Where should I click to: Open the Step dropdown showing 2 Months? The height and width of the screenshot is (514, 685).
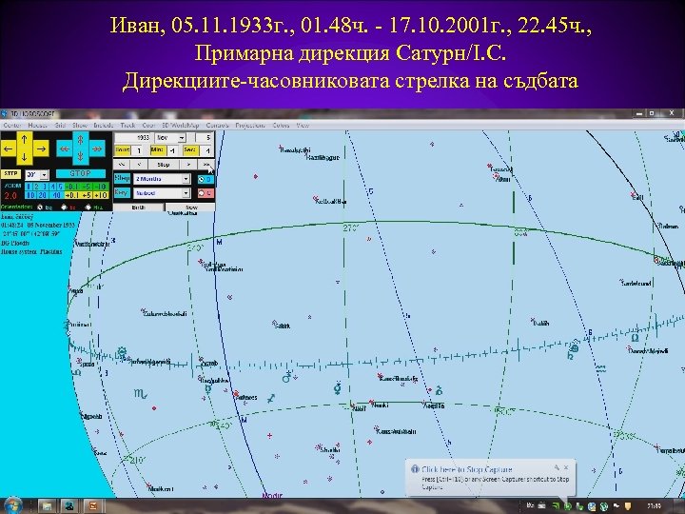[186, 179]
